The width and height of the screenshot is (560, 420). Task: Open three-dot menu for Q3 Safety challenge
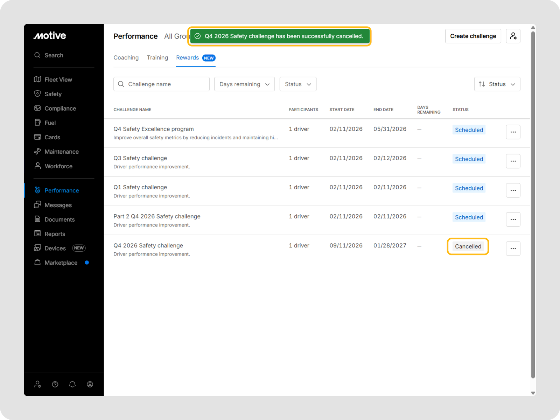tap(513, 161)
